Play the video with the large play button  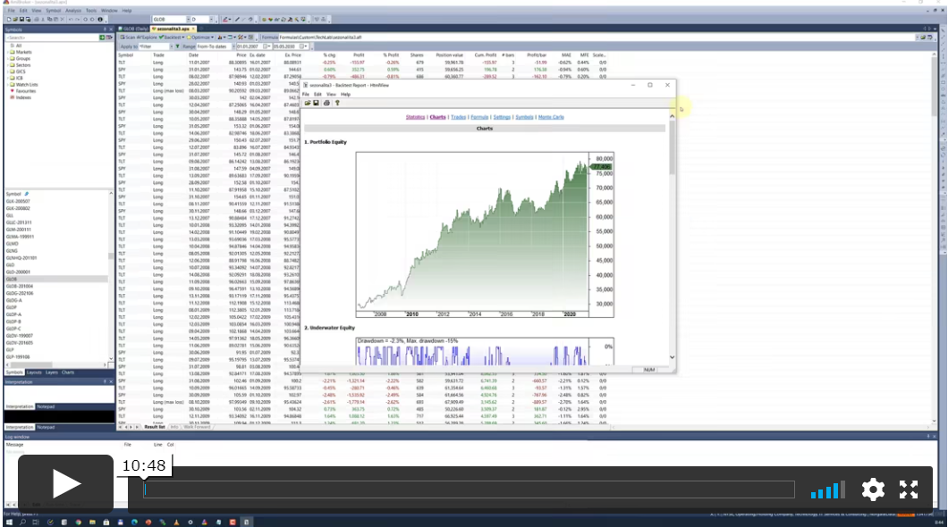click(x=65, y=484)
